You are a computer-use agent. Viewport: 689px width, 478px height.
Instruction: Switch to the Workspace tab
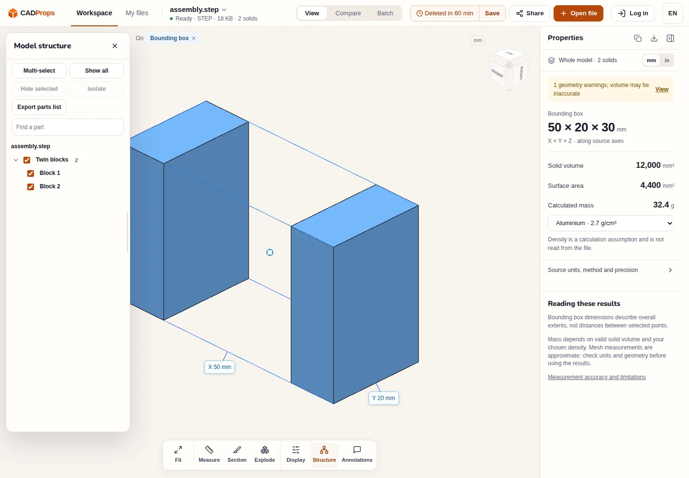click(x=94, y=13)
